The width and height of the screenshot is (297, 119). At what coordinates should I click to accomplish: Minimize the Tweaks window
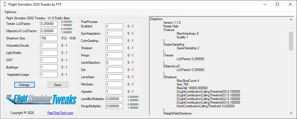265,4
